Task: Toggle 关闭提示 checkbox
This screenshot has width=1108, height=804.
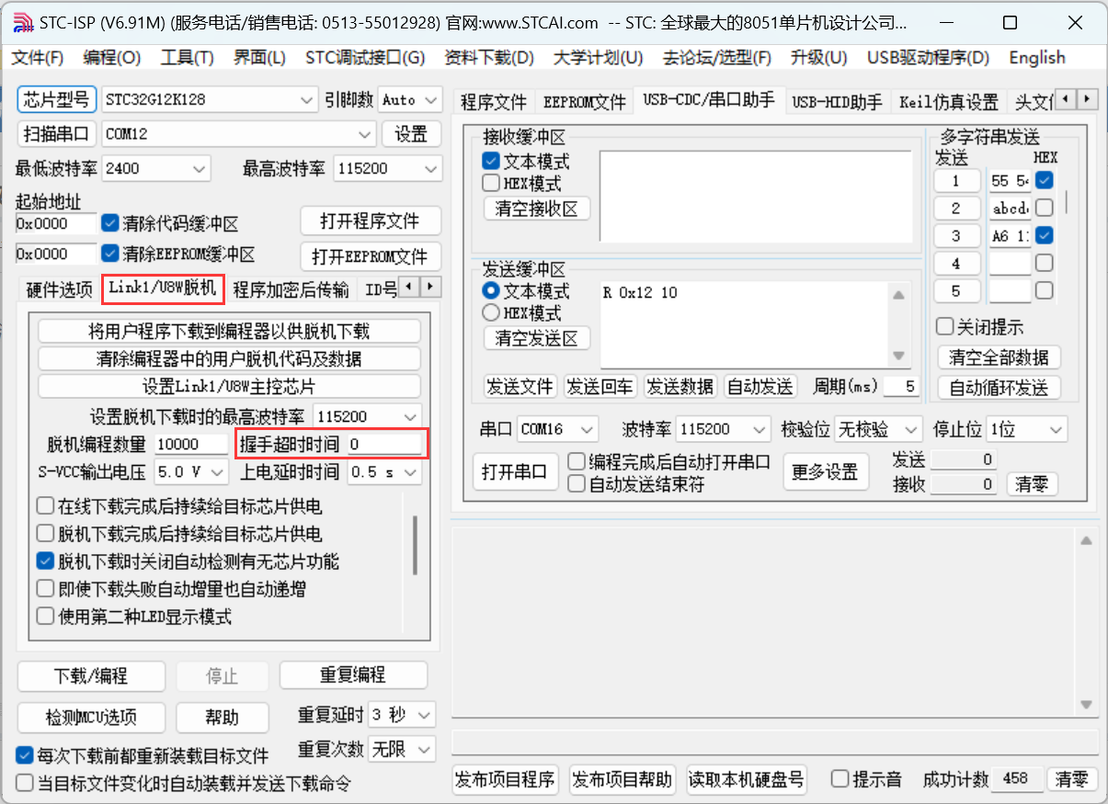Action: coord(944,326)
